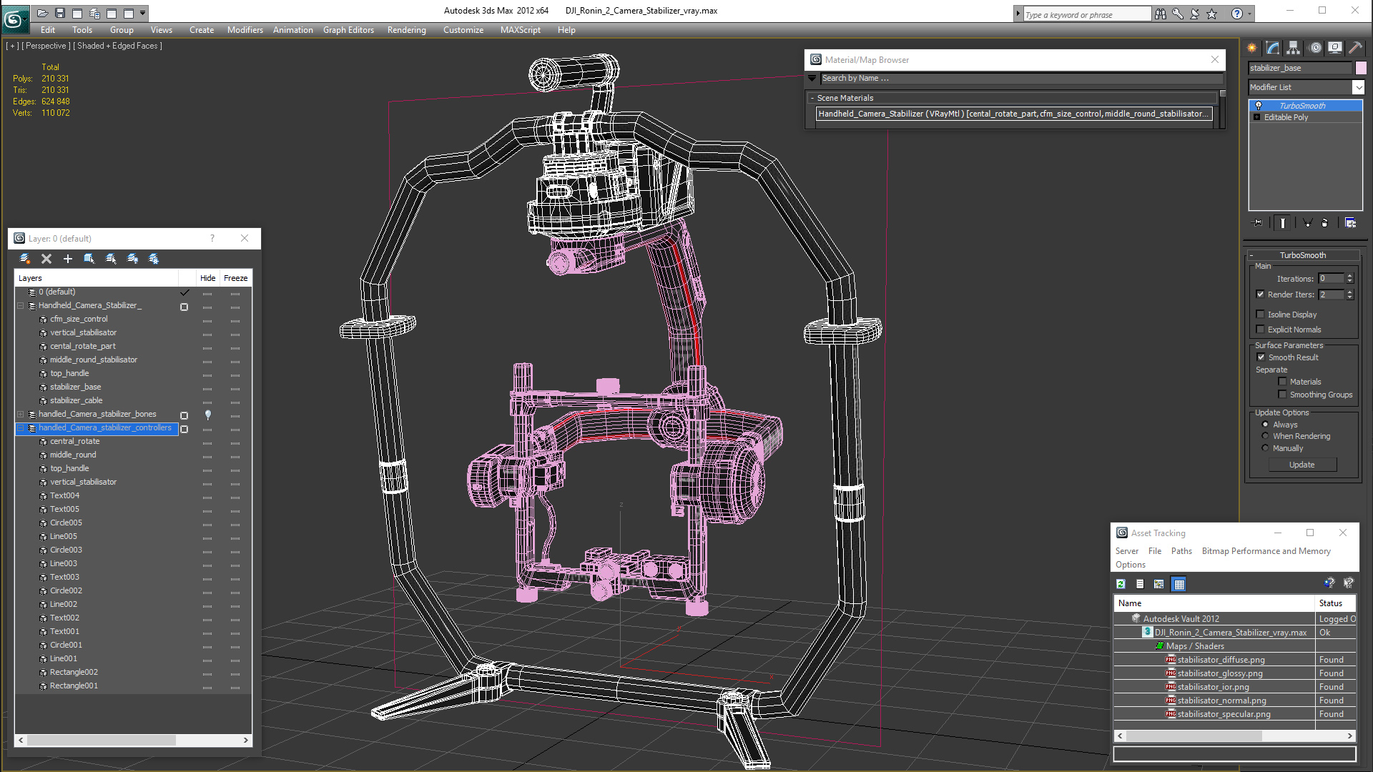
Task: Click the pink object color swatch
Action: (x=1361, y=68)
